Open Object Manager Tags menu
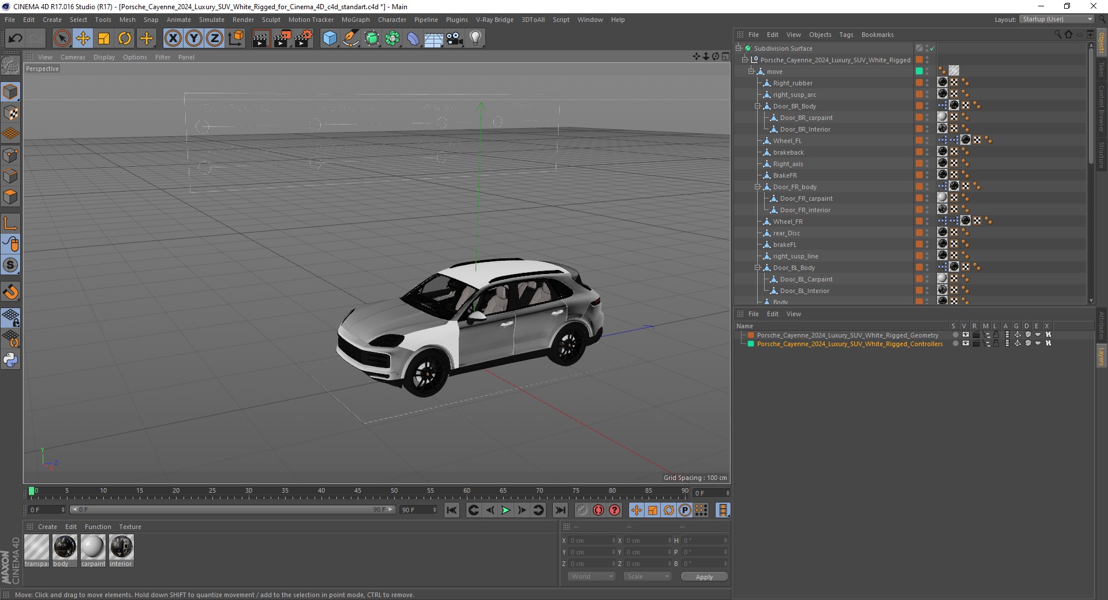Image resolution: width=1108 pixels, height=600 pixels. click(x=846, y=35)
